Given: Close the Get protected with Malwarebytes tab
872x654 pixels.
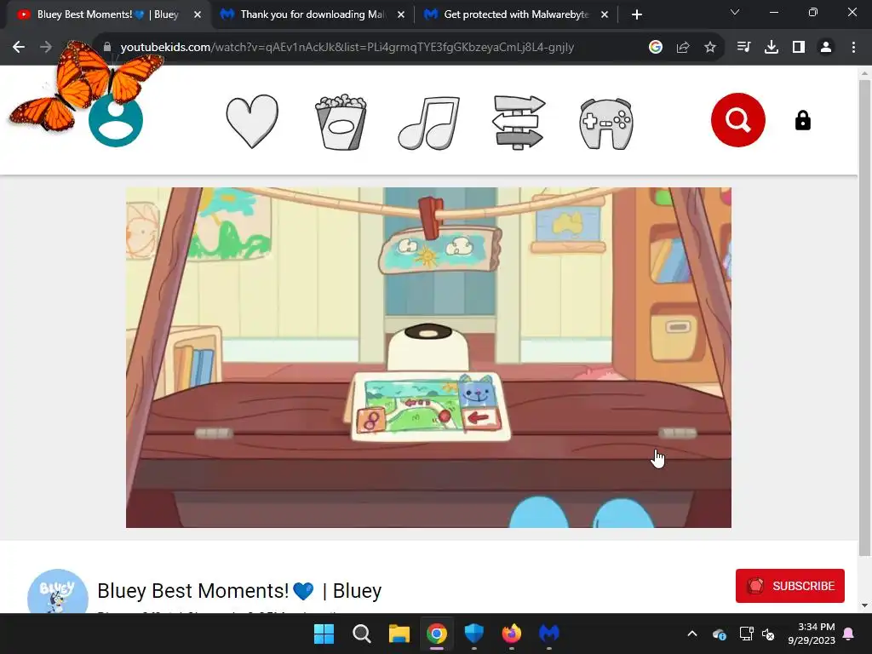Looking at the screenshot, I should pyautogui.click(x=605, y=15).
